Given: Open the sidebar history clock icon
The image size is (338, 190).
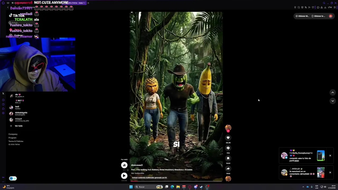Looking at the screenshot, I should 3,104.
